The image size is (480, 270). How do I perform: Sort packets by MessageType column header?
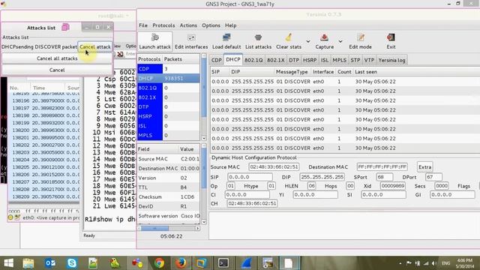pos(292,72)
